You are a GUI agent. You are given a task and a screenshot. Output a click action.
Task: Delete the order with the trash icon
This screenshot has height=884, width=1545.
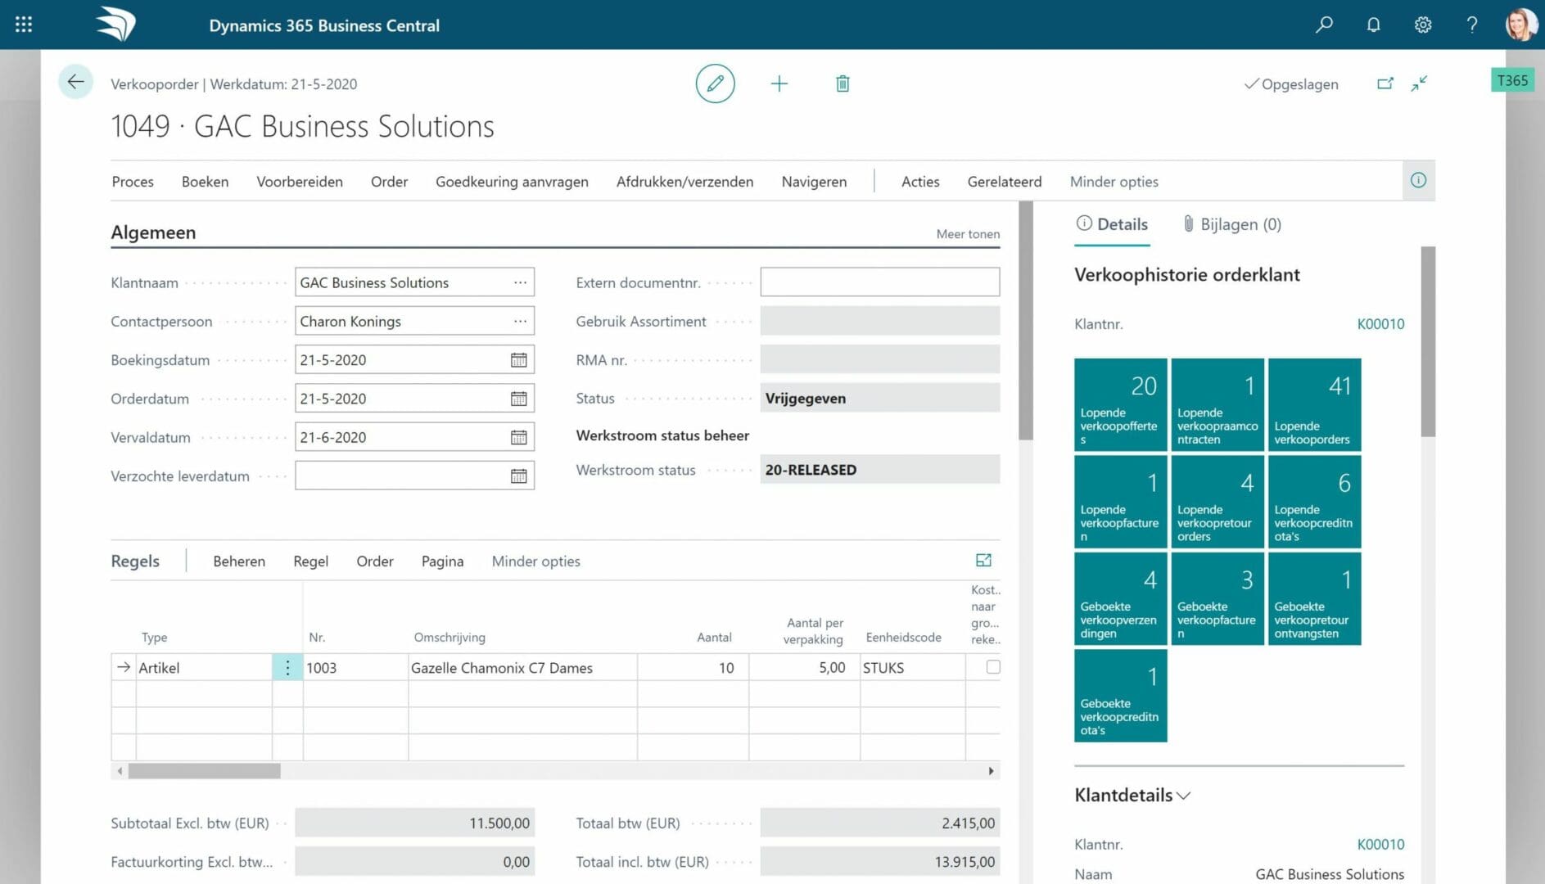click(843, 83)
